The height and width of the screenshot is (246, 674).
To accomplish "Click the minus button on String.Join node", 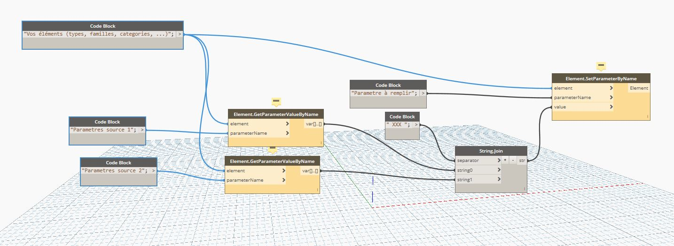I will click(512, 161).
